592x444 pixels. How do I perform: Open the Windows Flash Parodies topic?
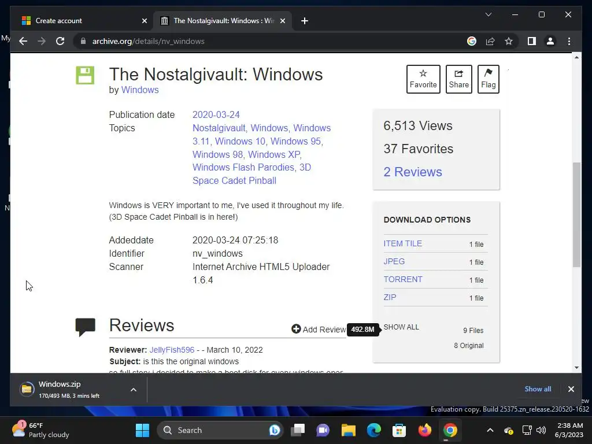[243, 167]
